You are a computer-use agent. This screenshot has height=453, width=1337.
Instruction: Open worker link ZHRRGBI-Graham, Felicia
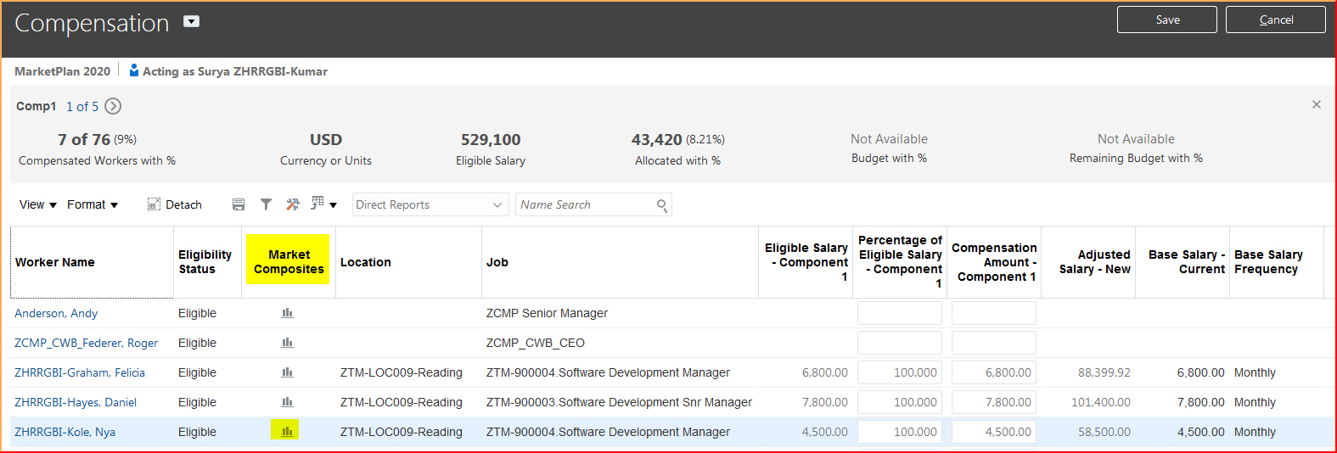tap(80, 372)
